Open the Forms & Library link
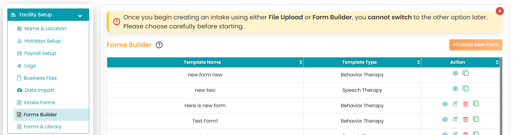The width and height of the screenshot is (513, 135). 42,127
